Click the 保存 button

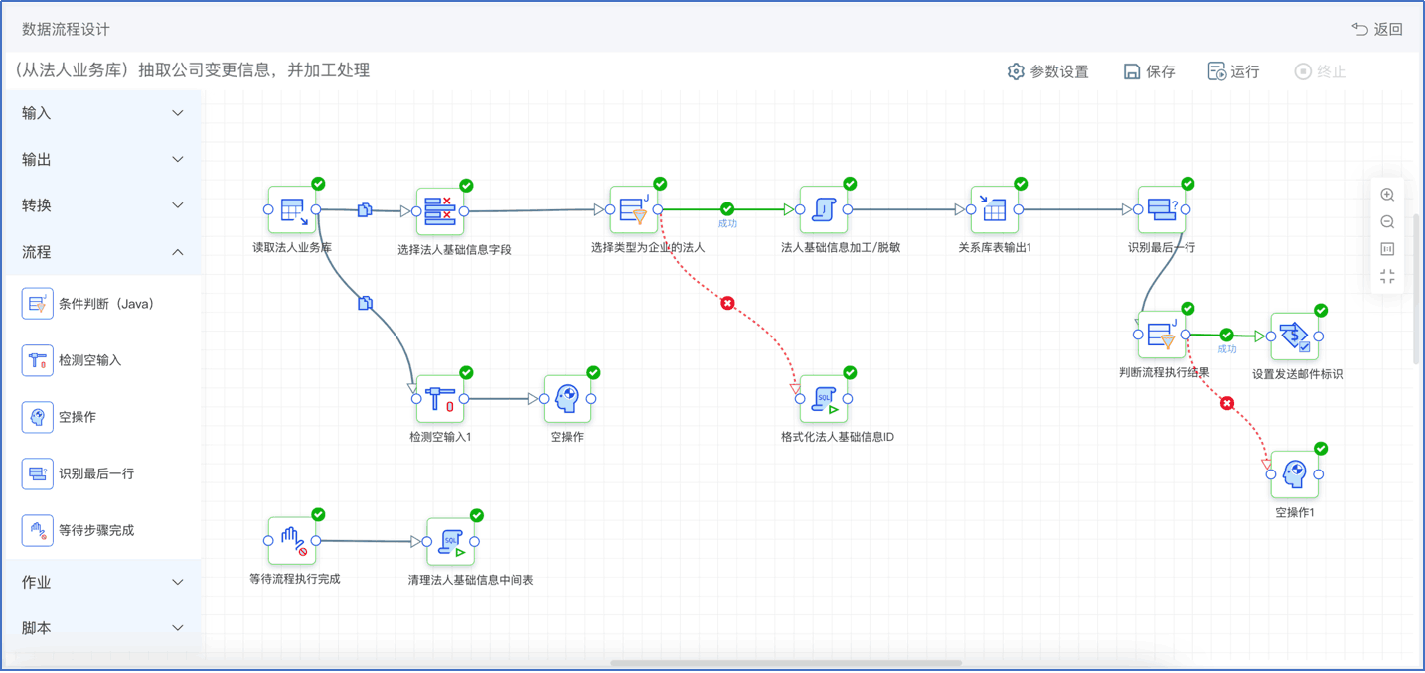point(1149,71)
